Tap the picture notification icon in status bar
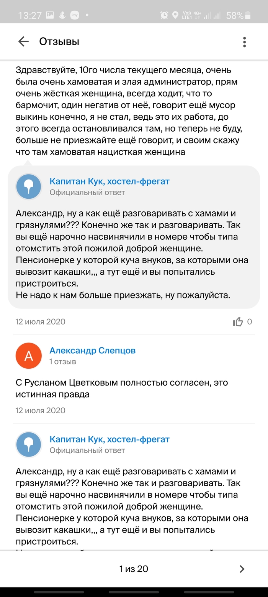Image resolution: width=268 pixels, height=597 pixels. [x=50, y=15]
